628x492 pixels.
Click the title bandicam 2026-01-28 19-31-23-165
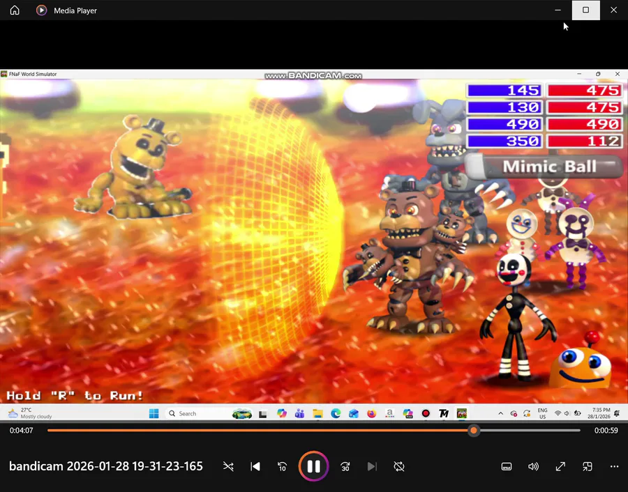click(106, 466)
